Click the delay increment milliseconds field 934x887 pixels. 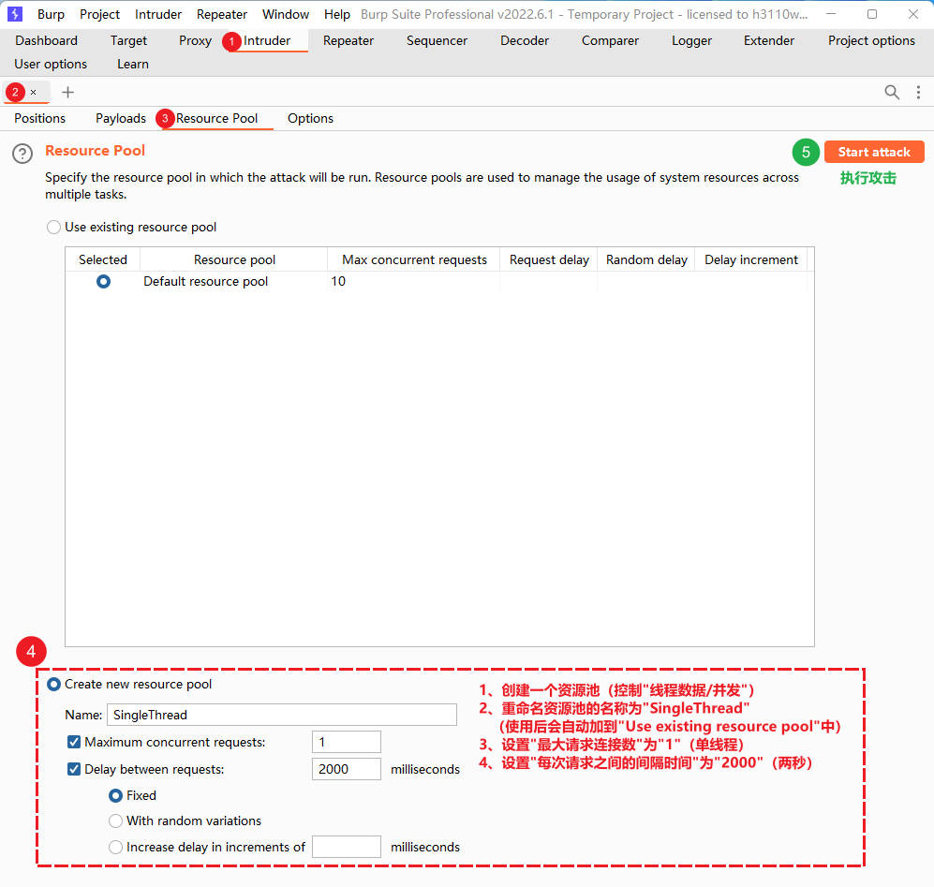[346, 847]
